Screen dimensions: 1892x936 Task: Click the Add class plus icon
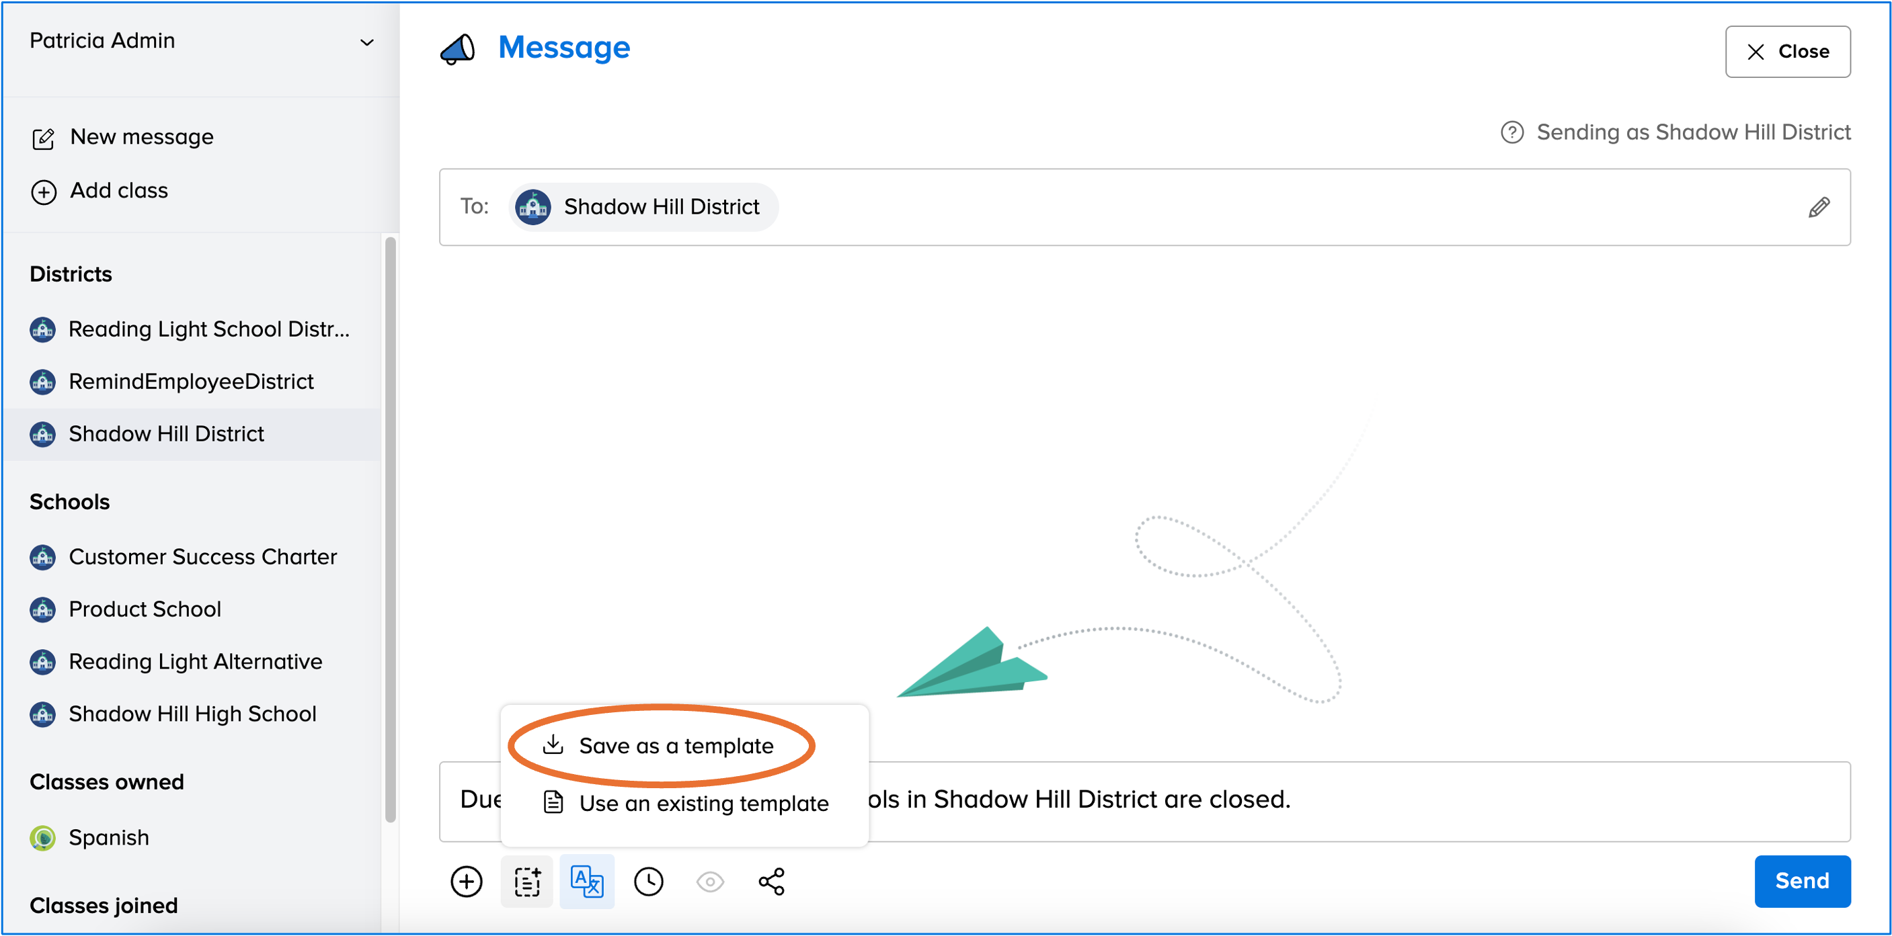tap(43, 192)
